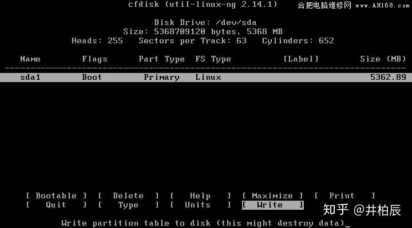
Task: Click the 5362.89 size value
Action: (388, 77)
